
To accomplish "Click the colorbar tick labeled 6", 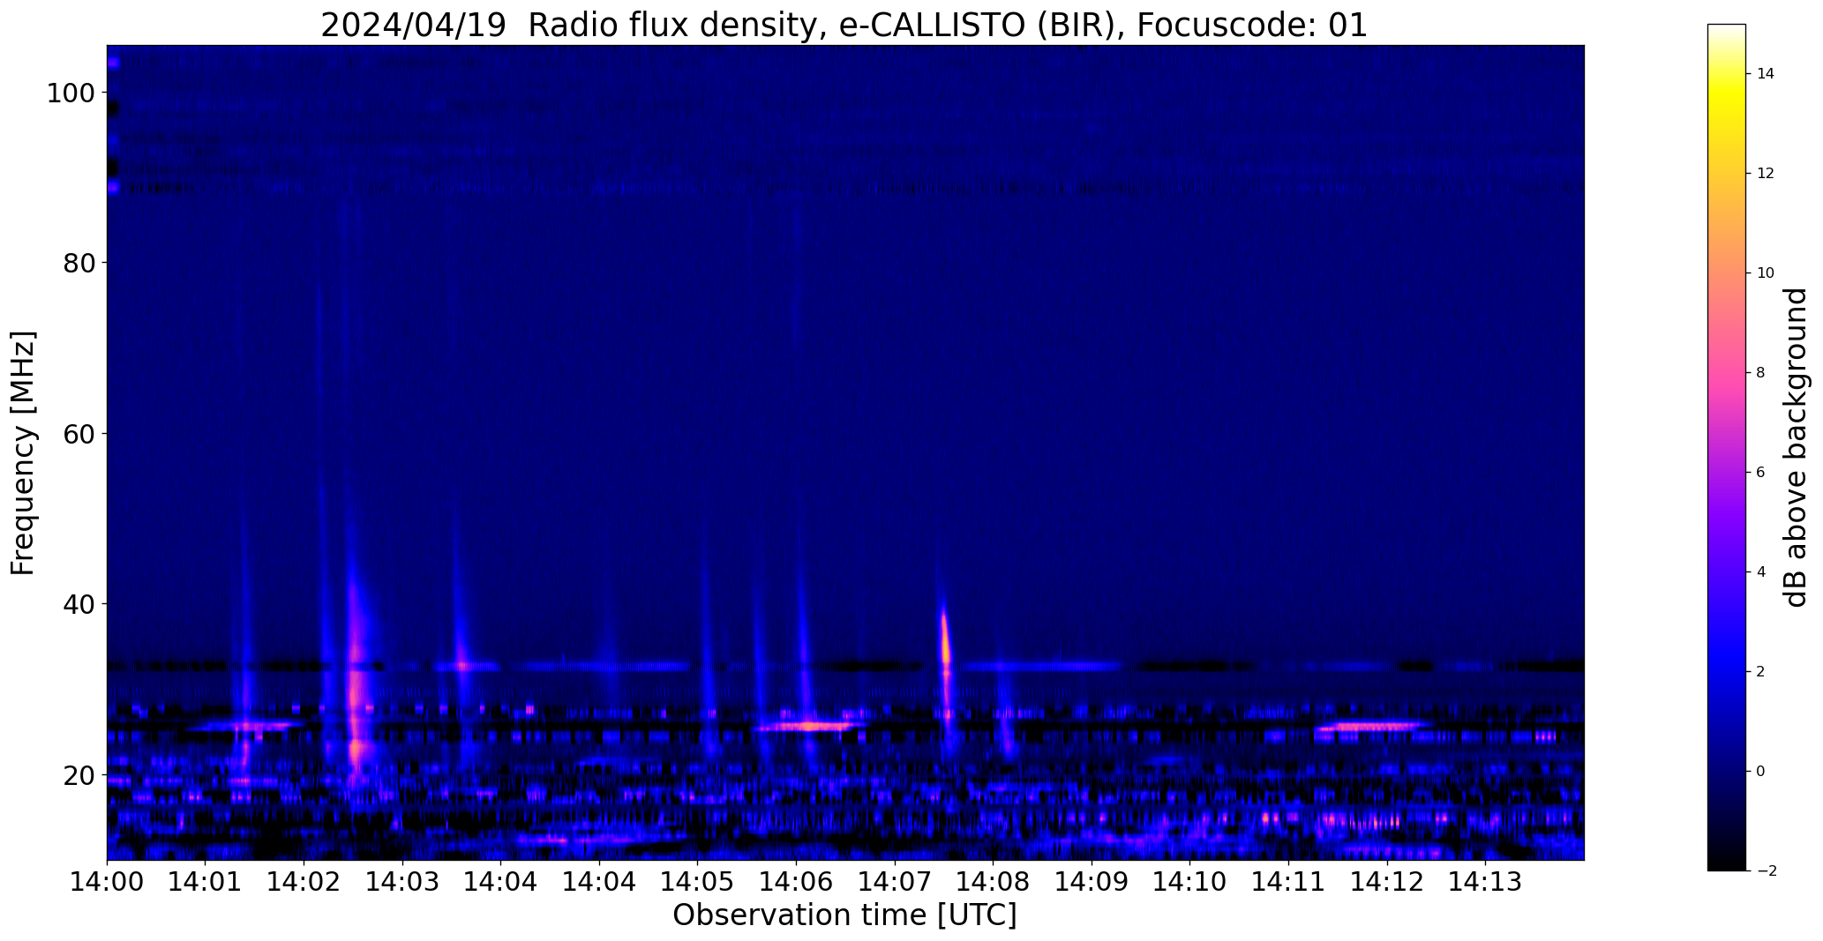I will (1760, 473).
